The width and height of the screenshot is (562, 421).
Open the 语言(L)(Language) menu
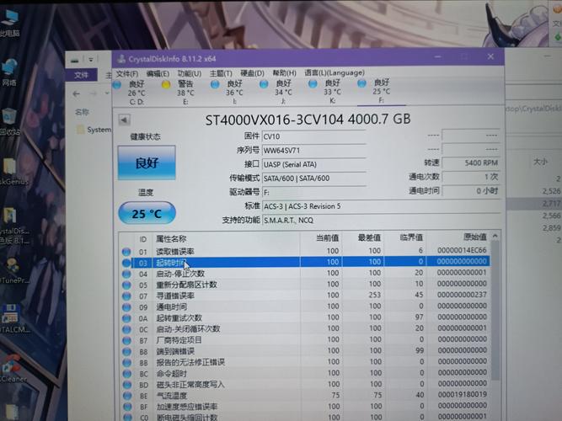click(x=335, y=72)
